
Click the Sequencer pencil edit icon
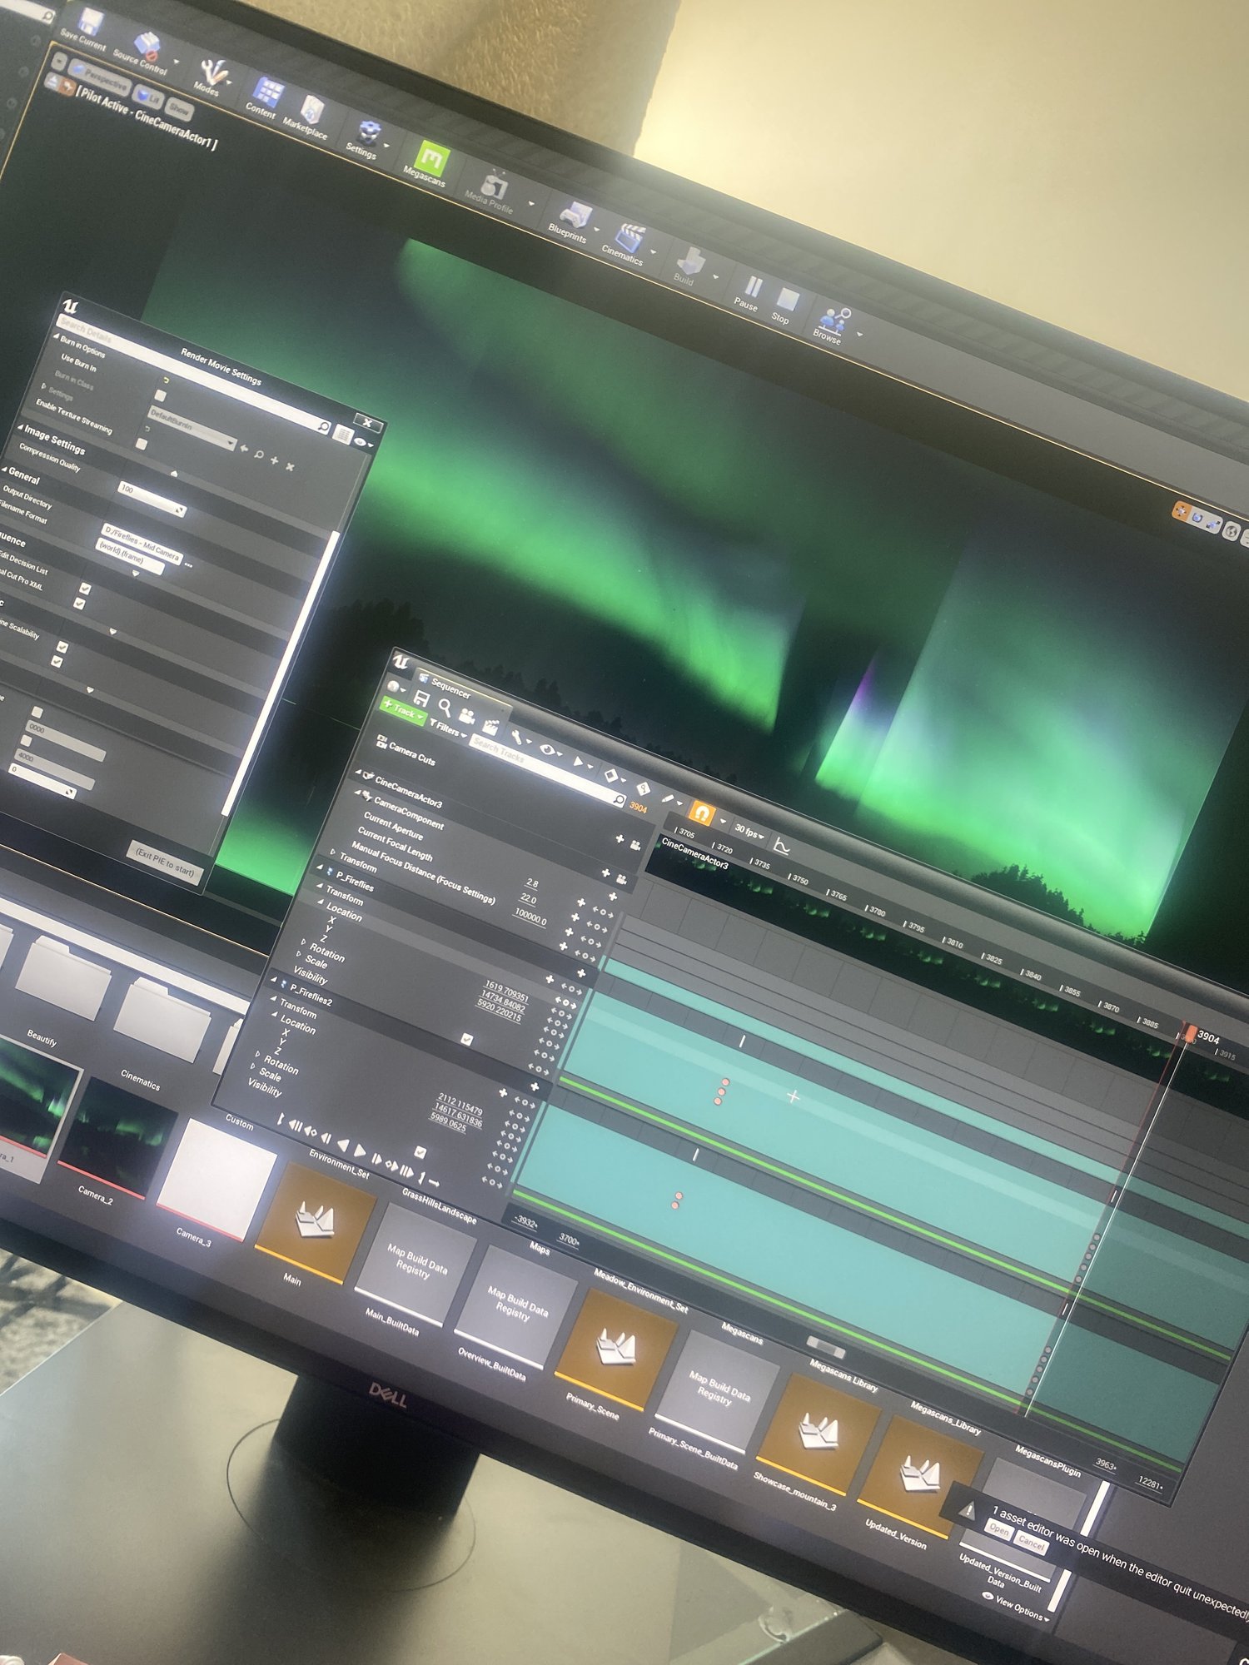tap(668, 799)
